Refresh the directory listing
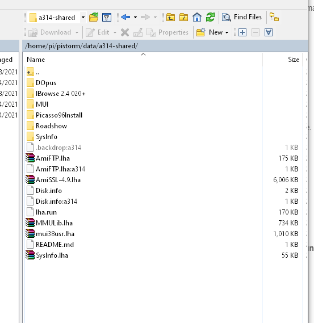 pos(210,17)
